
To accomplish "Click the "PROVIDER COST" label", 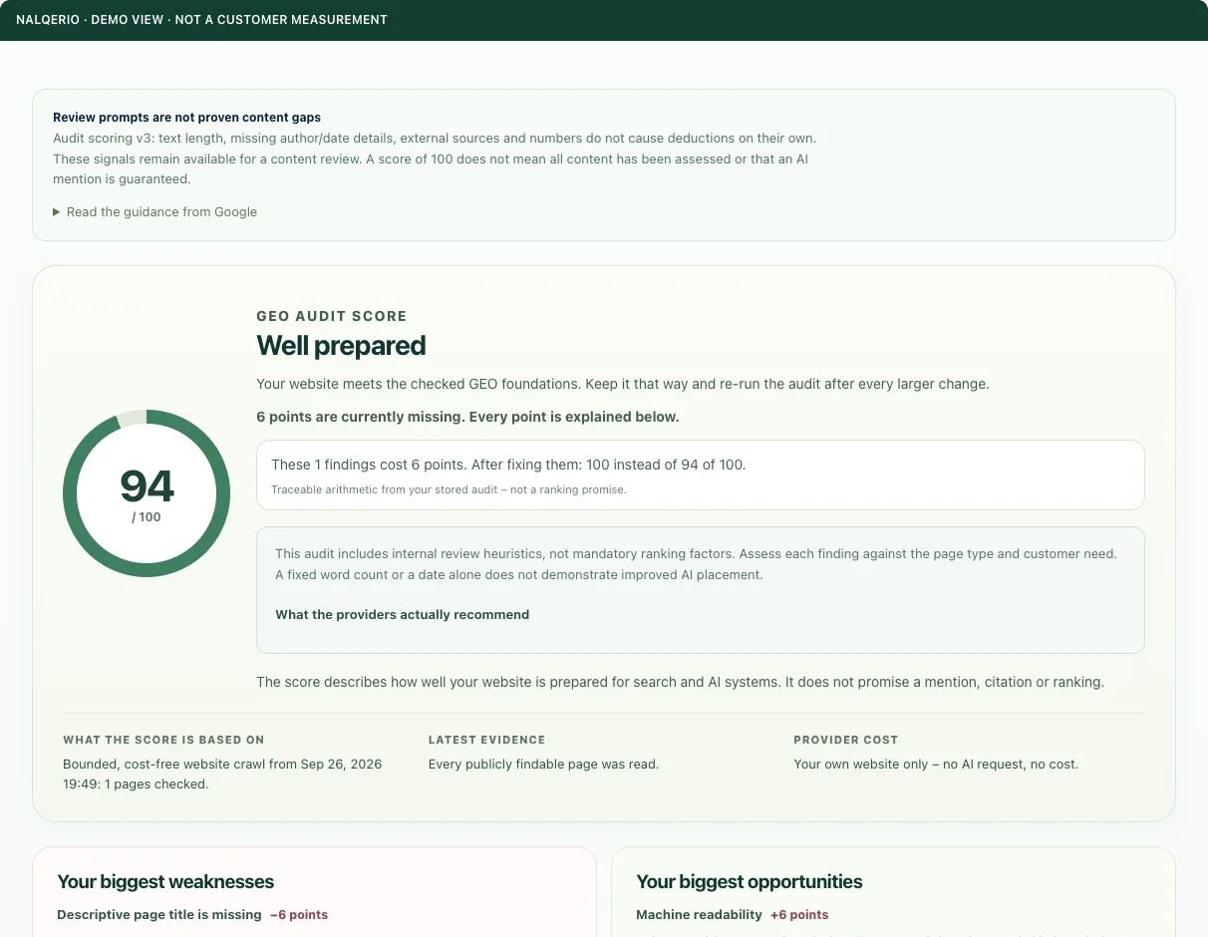I will [845, 740].
